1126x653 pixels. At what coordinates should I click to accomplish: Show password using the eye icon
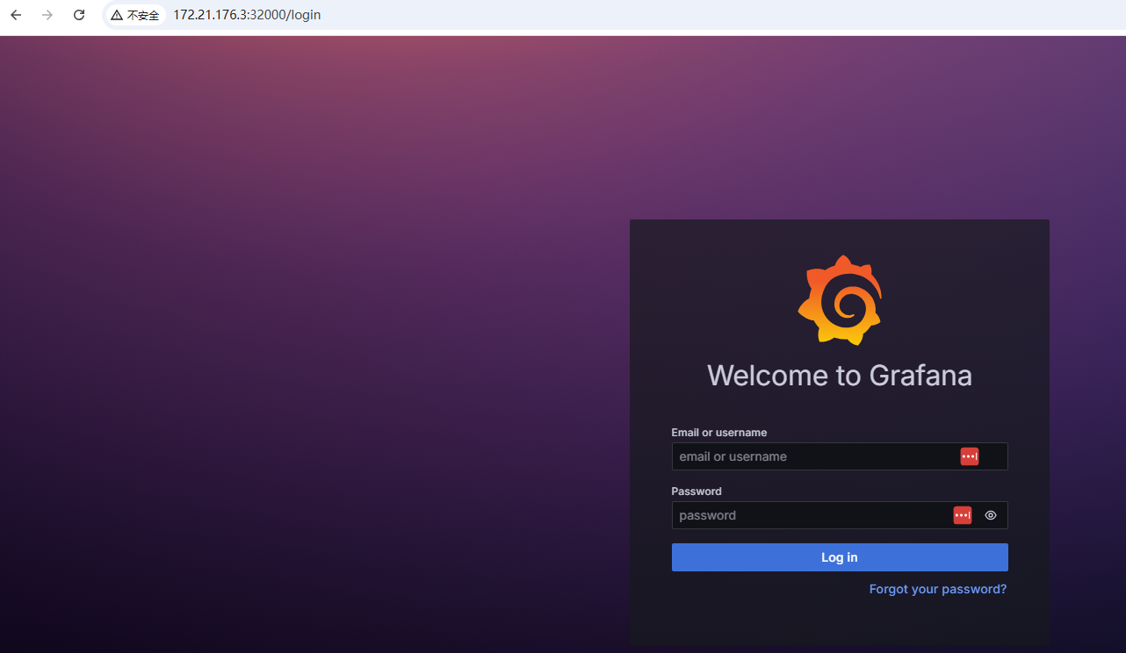coord(991,515)
